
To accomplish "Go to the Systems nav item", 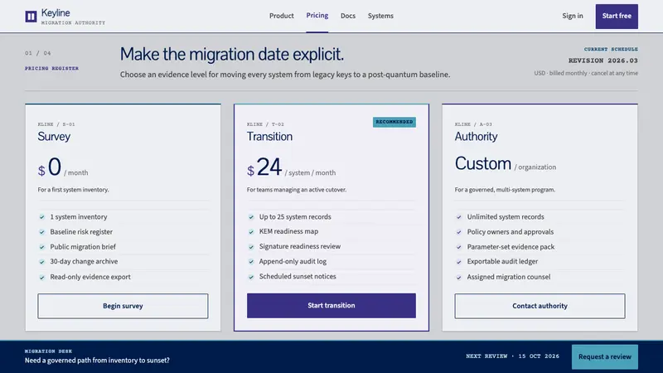I will tap(380, 16).
